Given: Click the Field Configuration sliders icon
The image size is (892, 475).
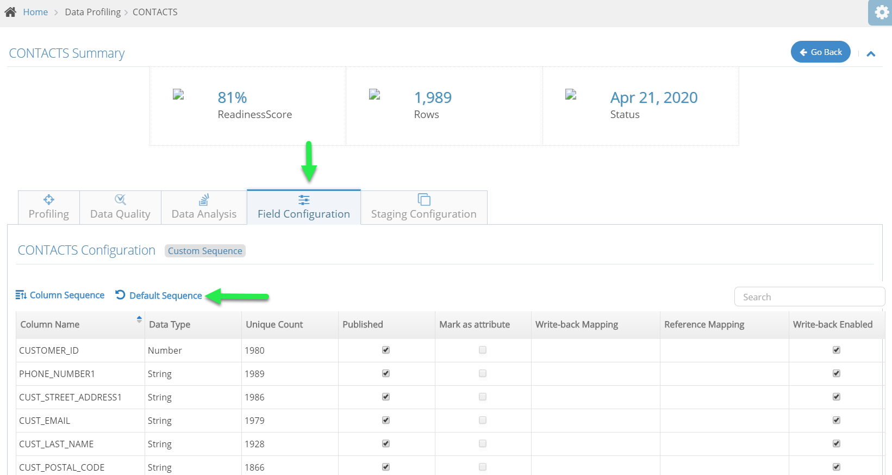Looking at the screenshot, I should (x=304, y=200).
